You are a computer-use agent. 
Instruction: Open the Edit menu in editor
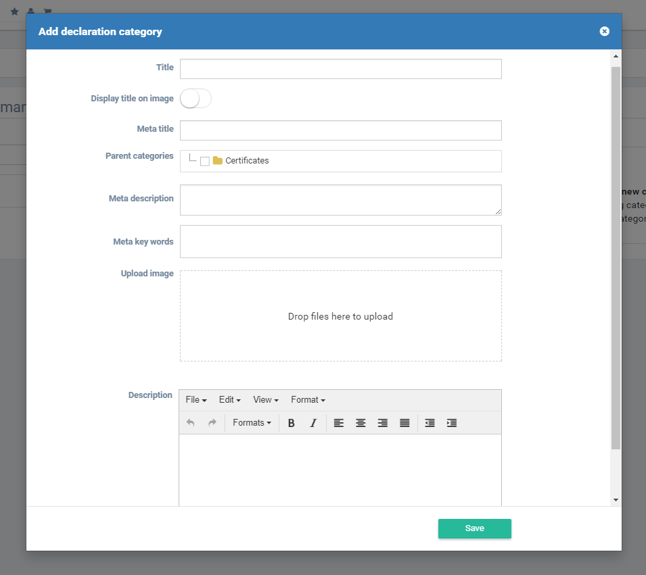229,399
